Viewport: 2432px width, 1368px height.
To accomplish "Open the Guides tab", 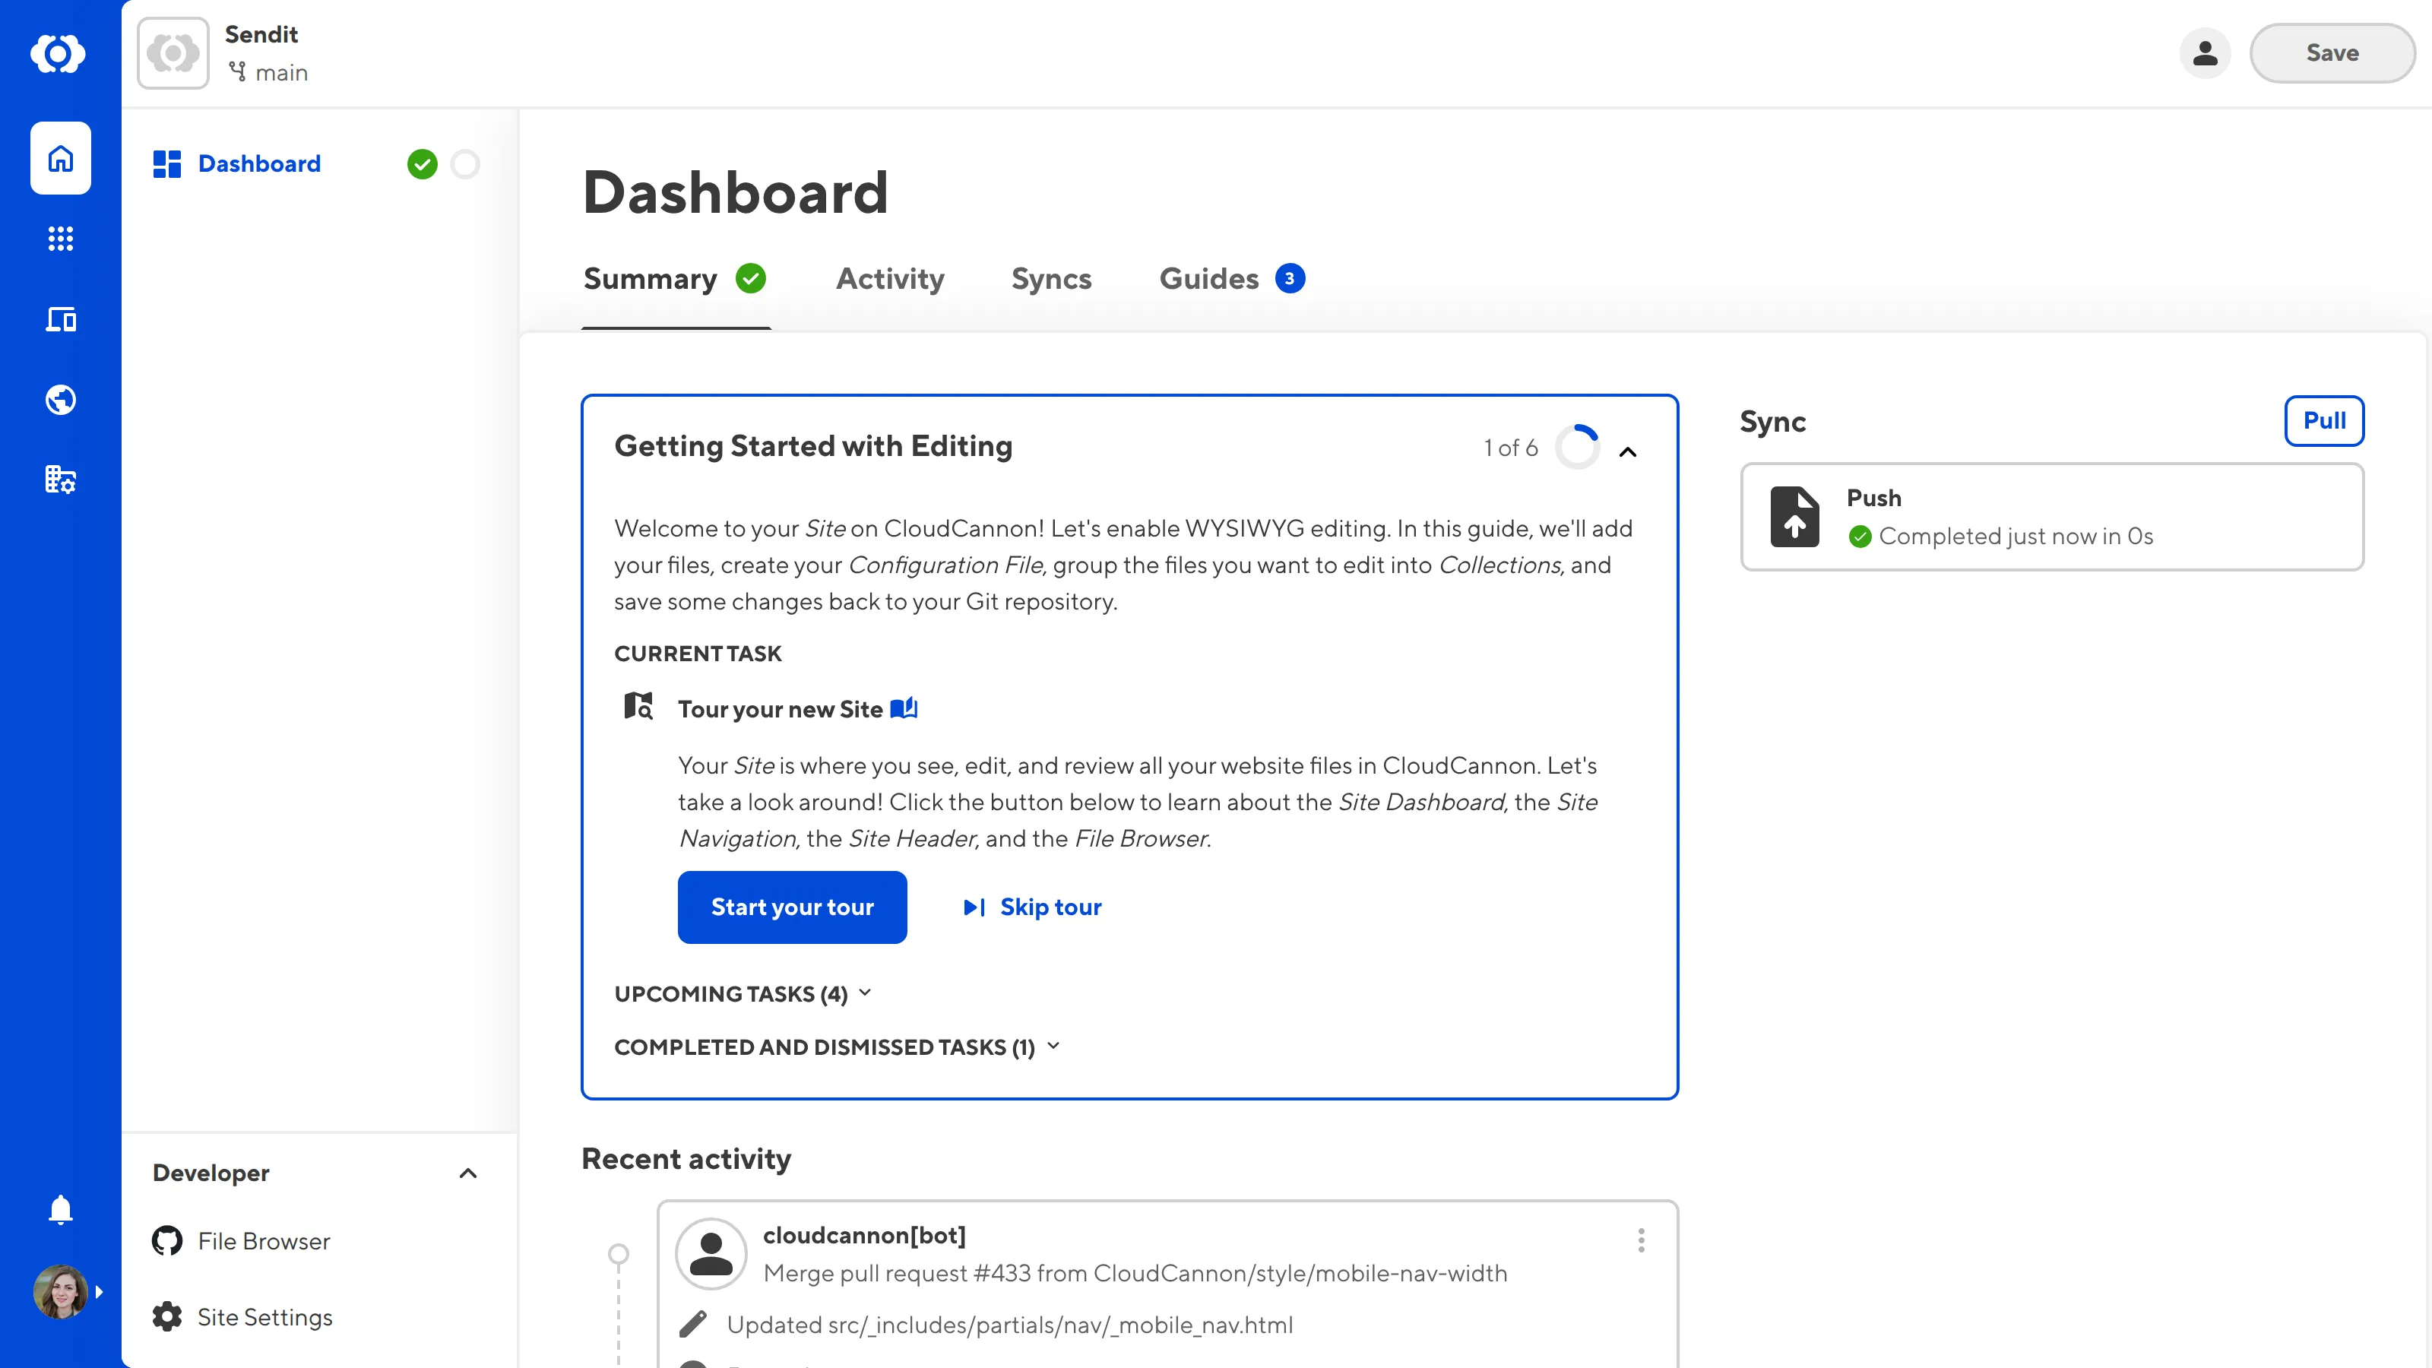I will pos(1208,278).
